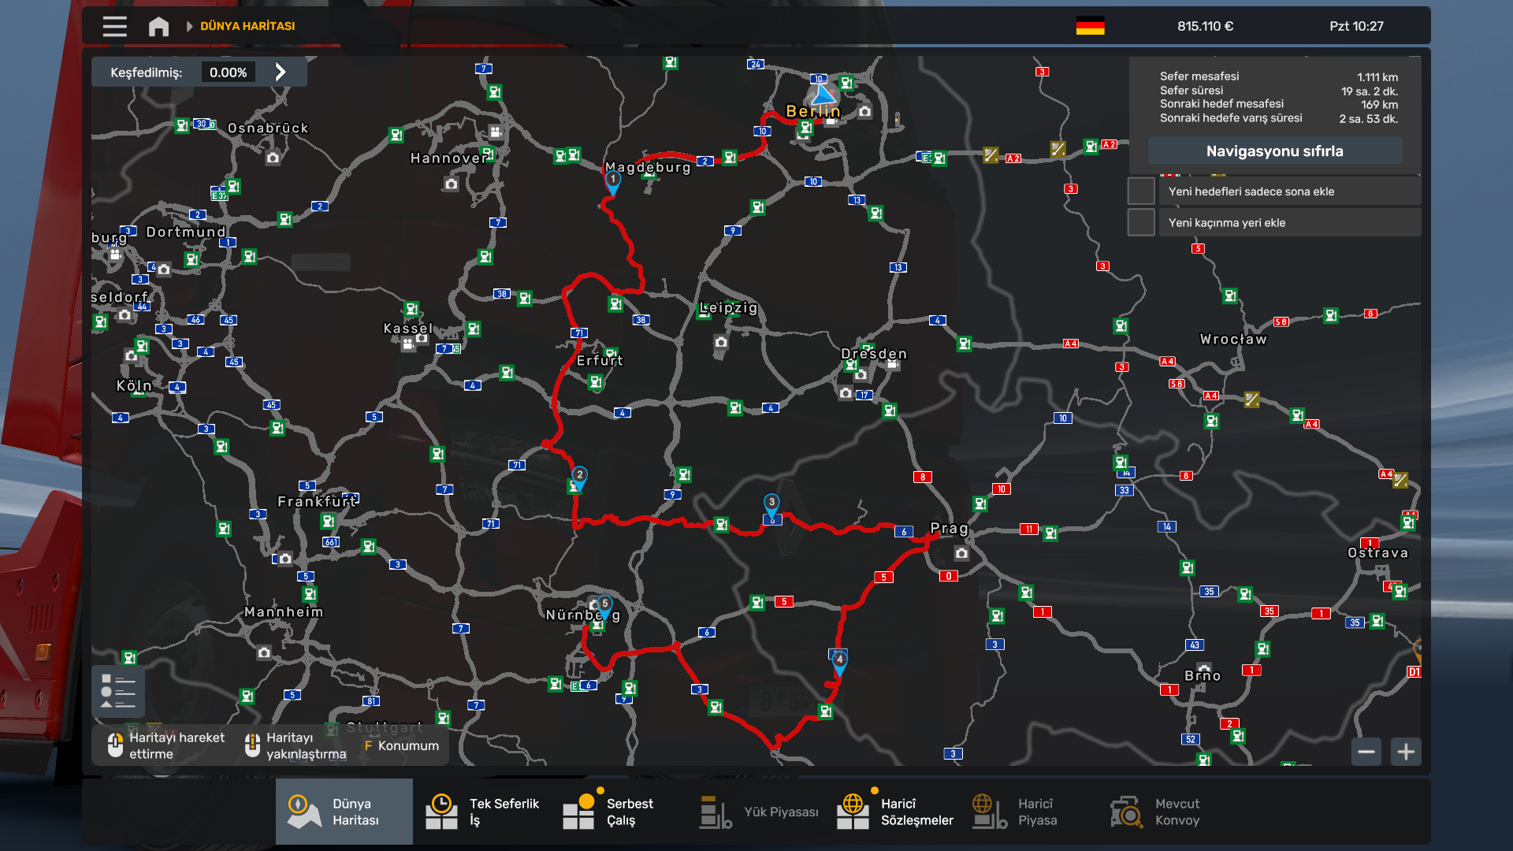
Task: Zoom out map with minus button
Action: 1366,752
